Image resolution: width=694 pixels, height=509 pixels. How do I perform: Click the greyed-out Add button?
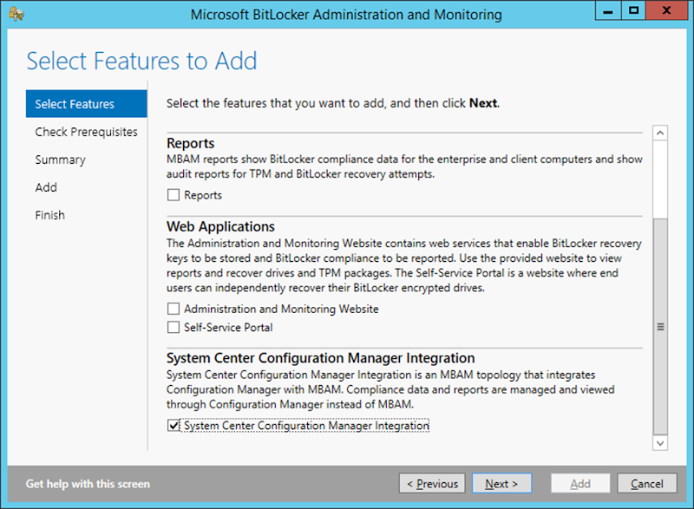tap(580, 483)
